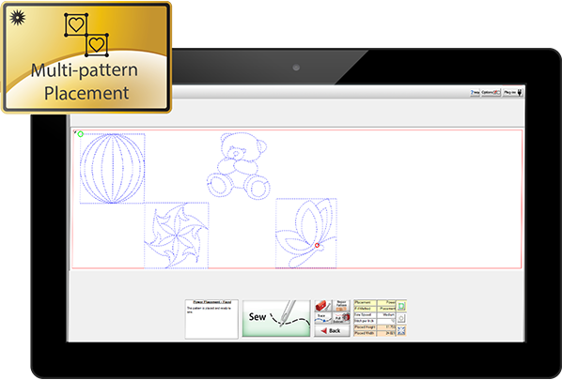Screen dimensions: 562x380
Task: Start stitching with the Sew button
Action: [x=276, y=318]
